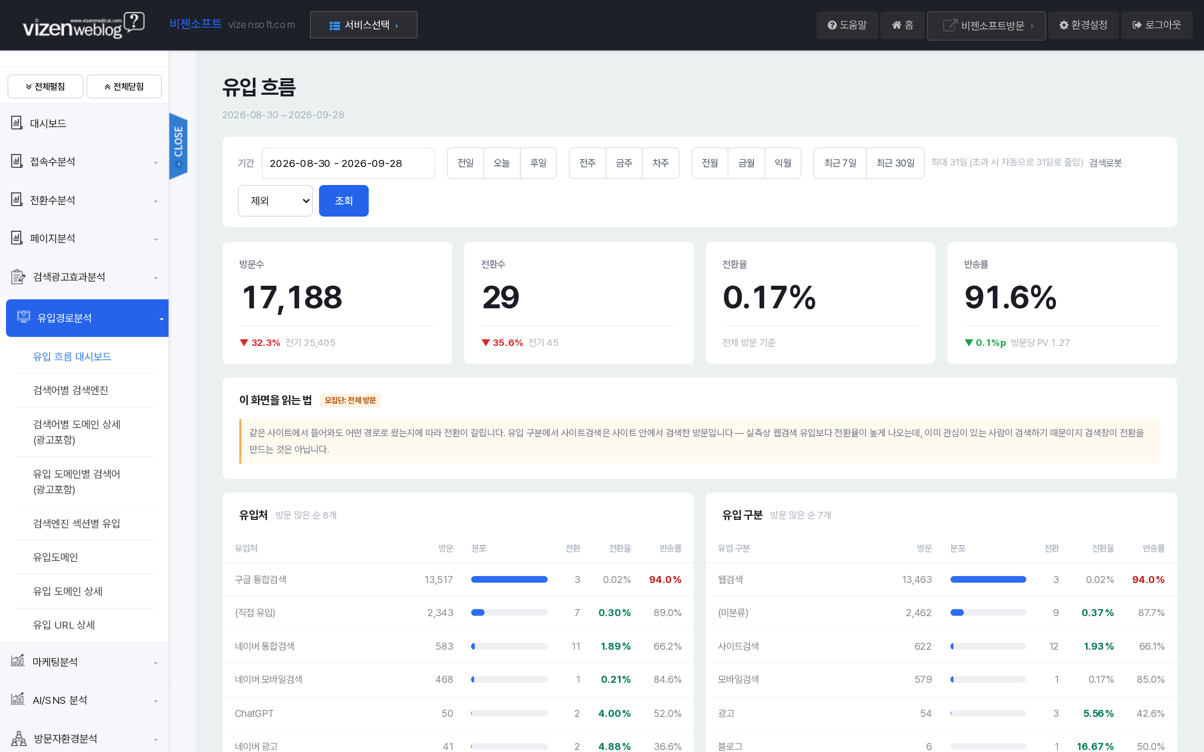Click the notepad icon beside 검색광고효과분석

[x=18, y=276]
